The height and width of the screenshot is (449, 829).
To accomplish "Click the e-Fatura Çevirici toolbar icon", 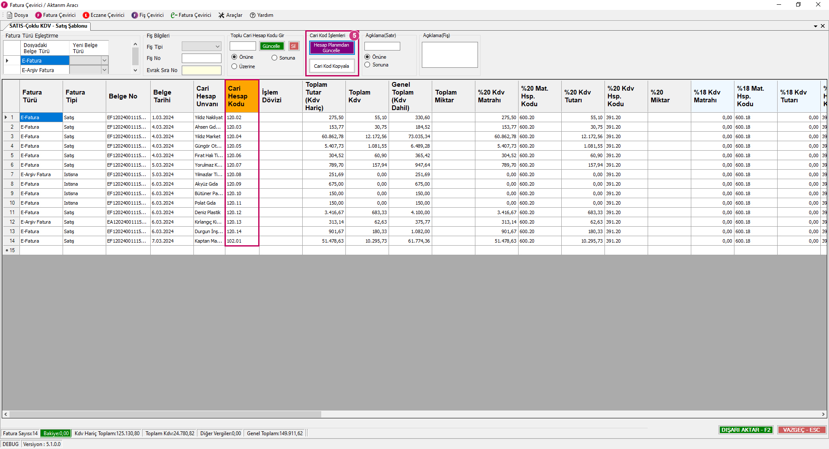I will coord(174,15).
